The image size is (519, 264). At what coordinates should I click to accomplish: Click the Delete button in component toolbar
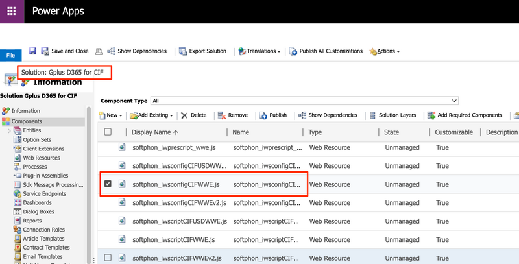point(193,115)
